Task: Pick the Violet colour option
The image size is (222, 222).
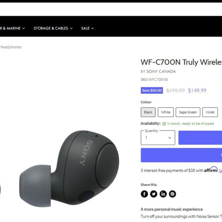Action: [210, 112]
